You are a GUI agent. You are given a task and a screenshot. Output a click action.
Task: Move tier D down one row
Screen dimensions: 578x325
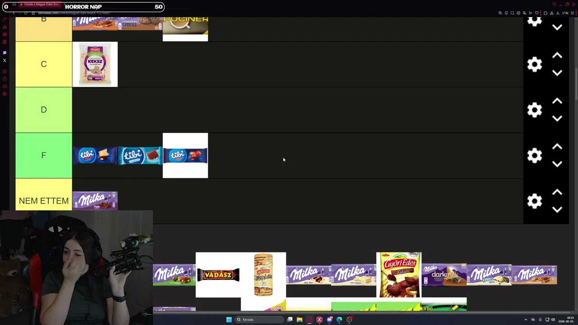[557, 118]
